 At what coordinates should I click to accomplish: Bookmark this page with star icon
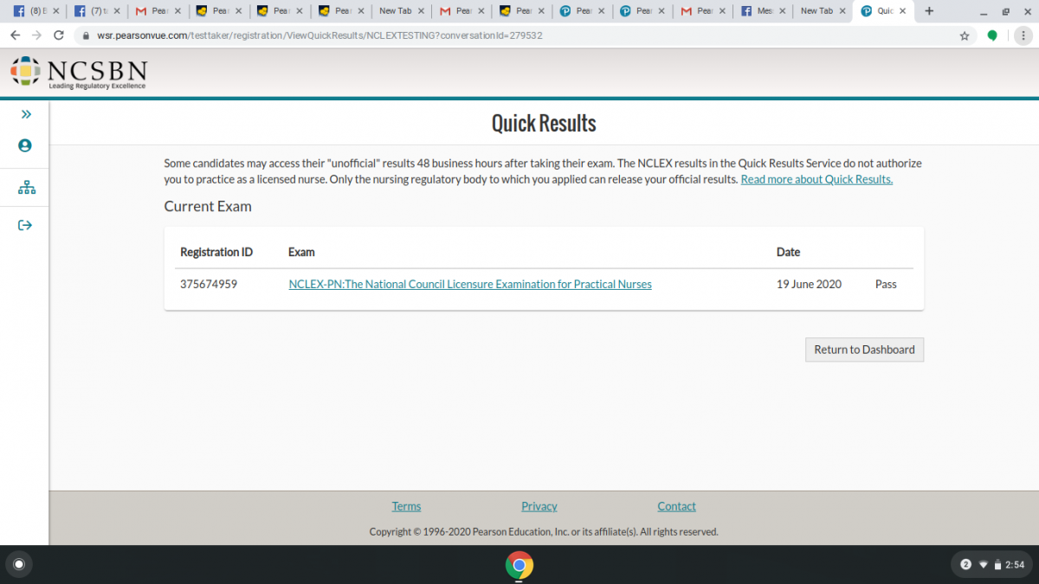965,35
